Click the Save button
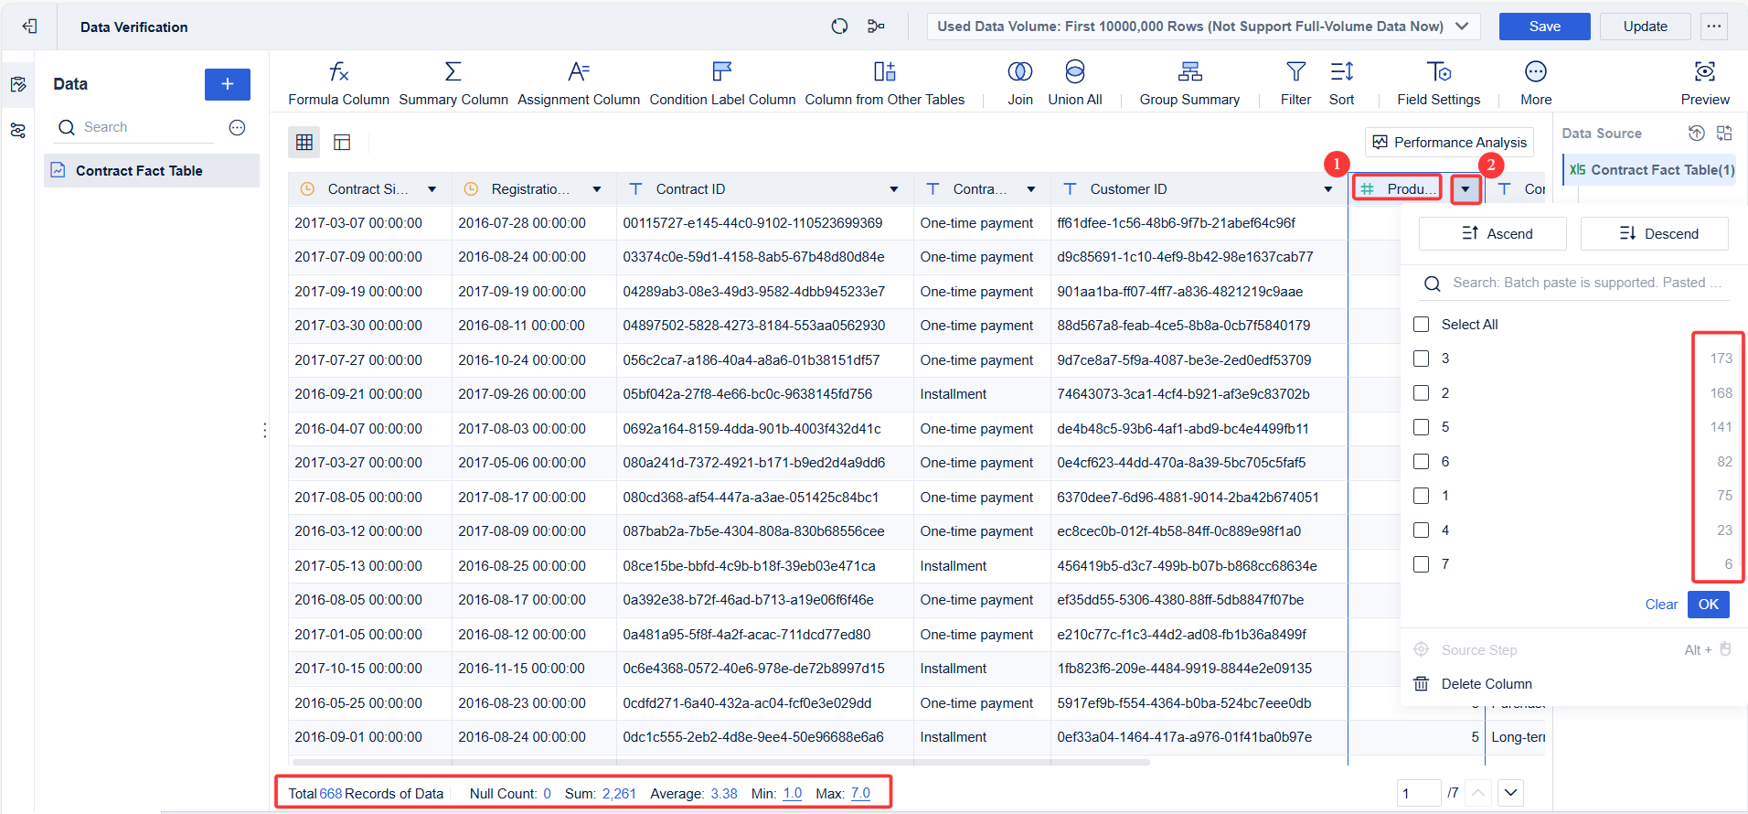The image size is (1748, 814). (x=1544, y=27)
